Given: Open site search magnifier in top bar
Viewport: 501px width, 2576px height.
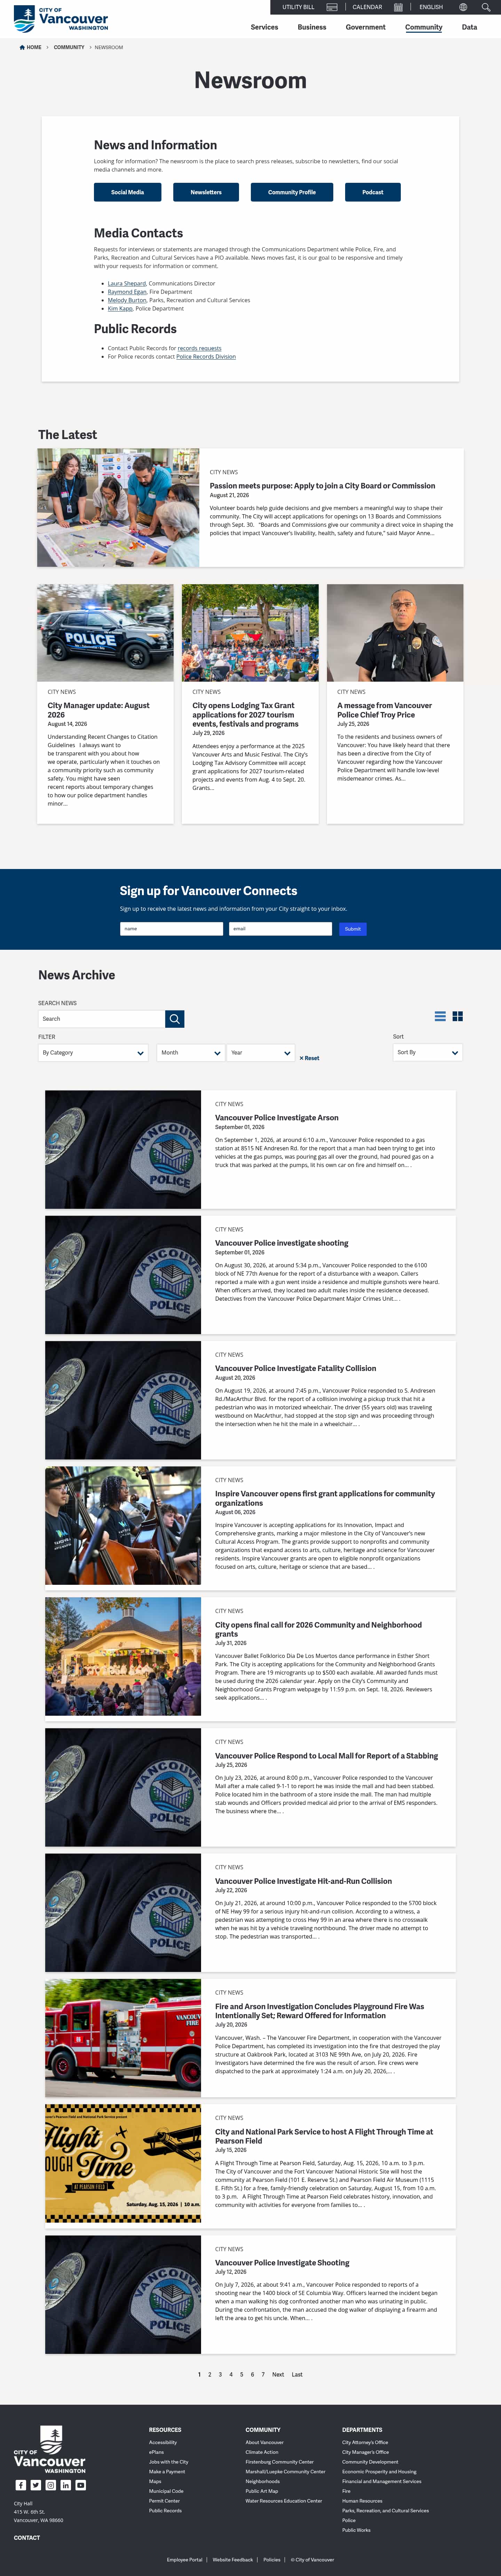Looking at the screenshot, I should pos(486,7).
